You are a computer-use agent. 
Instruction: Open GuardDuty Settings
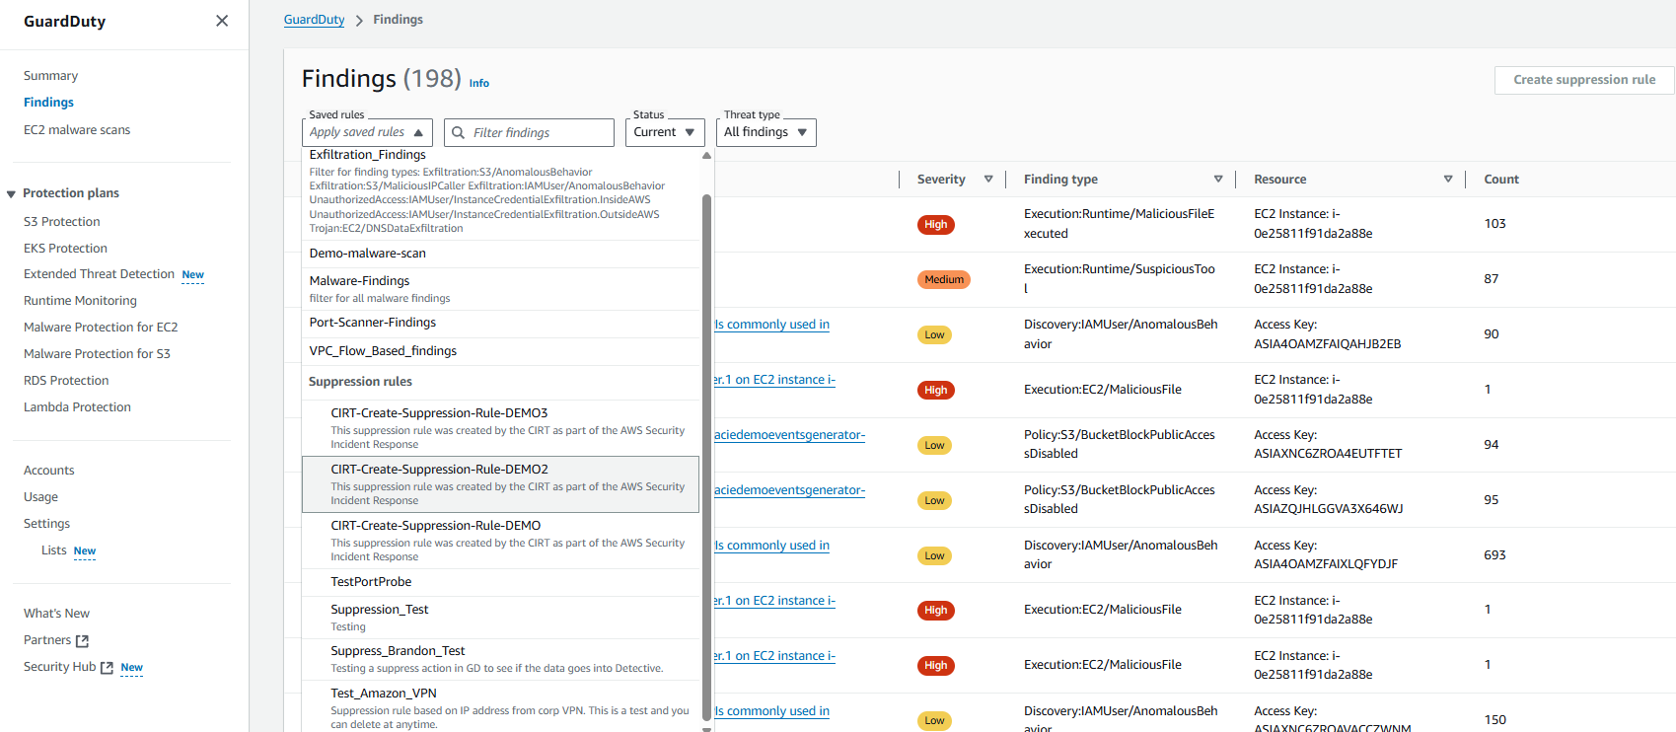tap(46, 524)
